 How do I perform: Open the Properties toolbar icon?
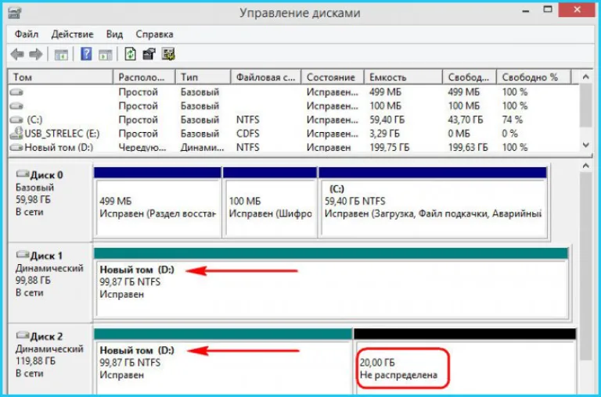click(x=149, y=54)
